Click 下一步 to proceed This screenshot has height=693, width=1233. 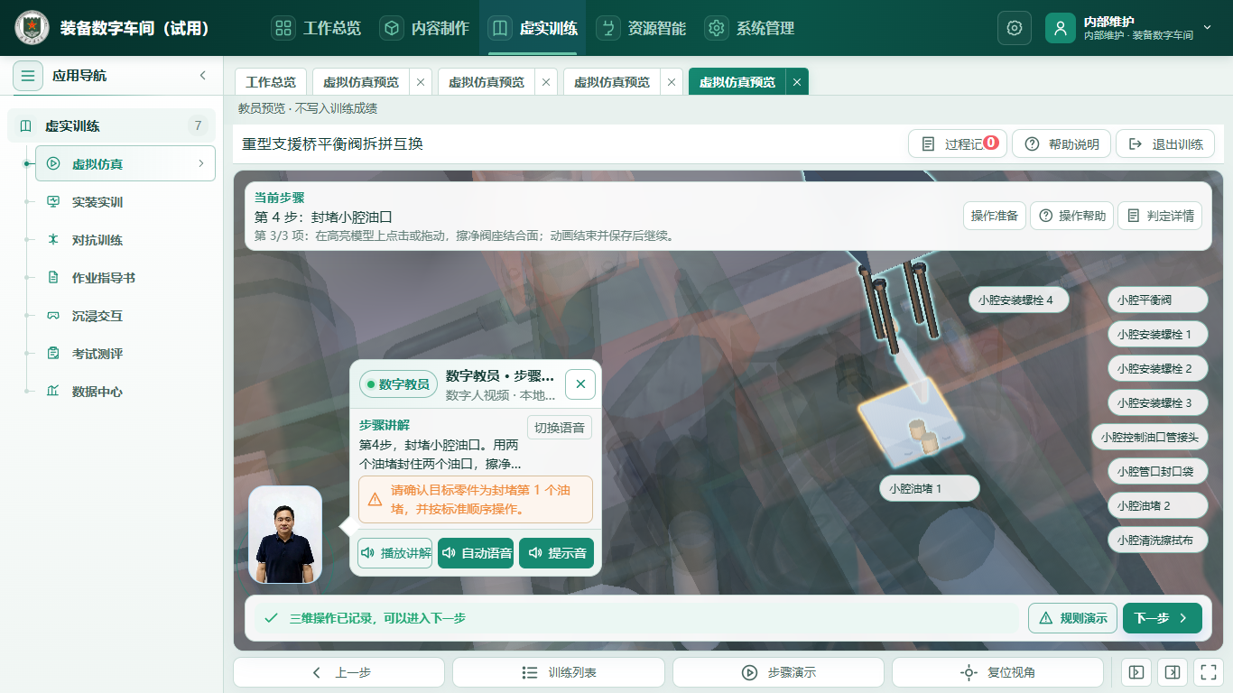tap(1162, 618)
